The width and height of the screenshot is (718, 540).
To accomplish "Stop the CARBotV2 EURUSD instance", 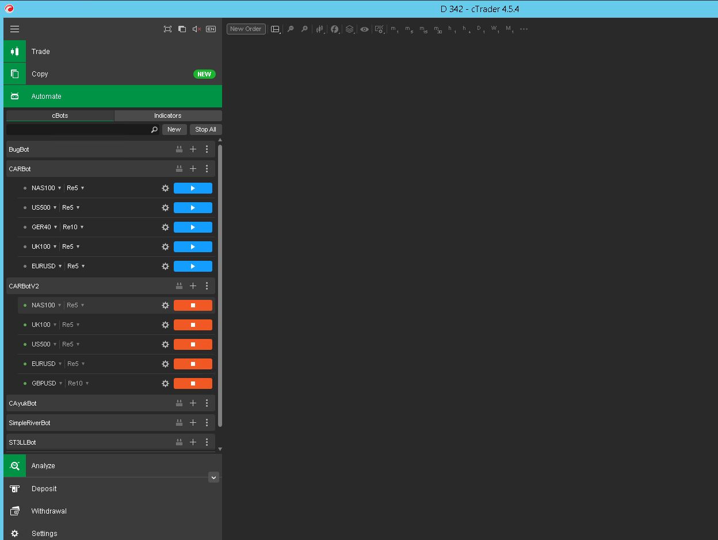I will click(193, 364).
